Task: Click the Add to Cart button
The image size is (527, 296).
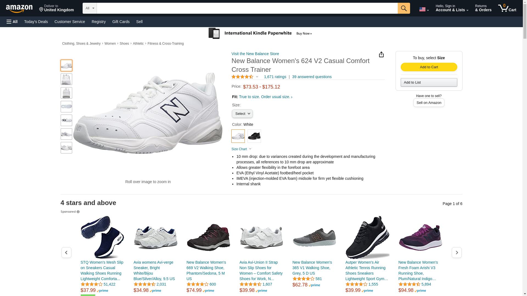Action: coord(429,67)
